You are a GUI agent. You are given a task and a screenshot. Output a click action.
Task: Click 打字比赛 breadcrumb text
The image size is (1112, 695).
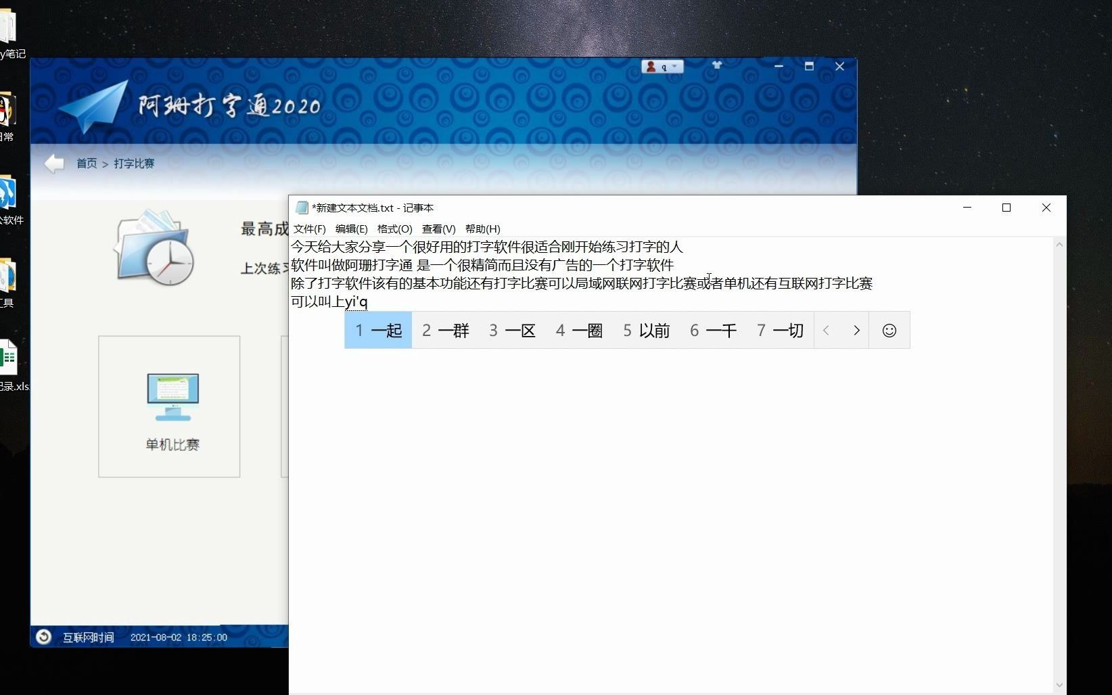click(x=134, y=164)
